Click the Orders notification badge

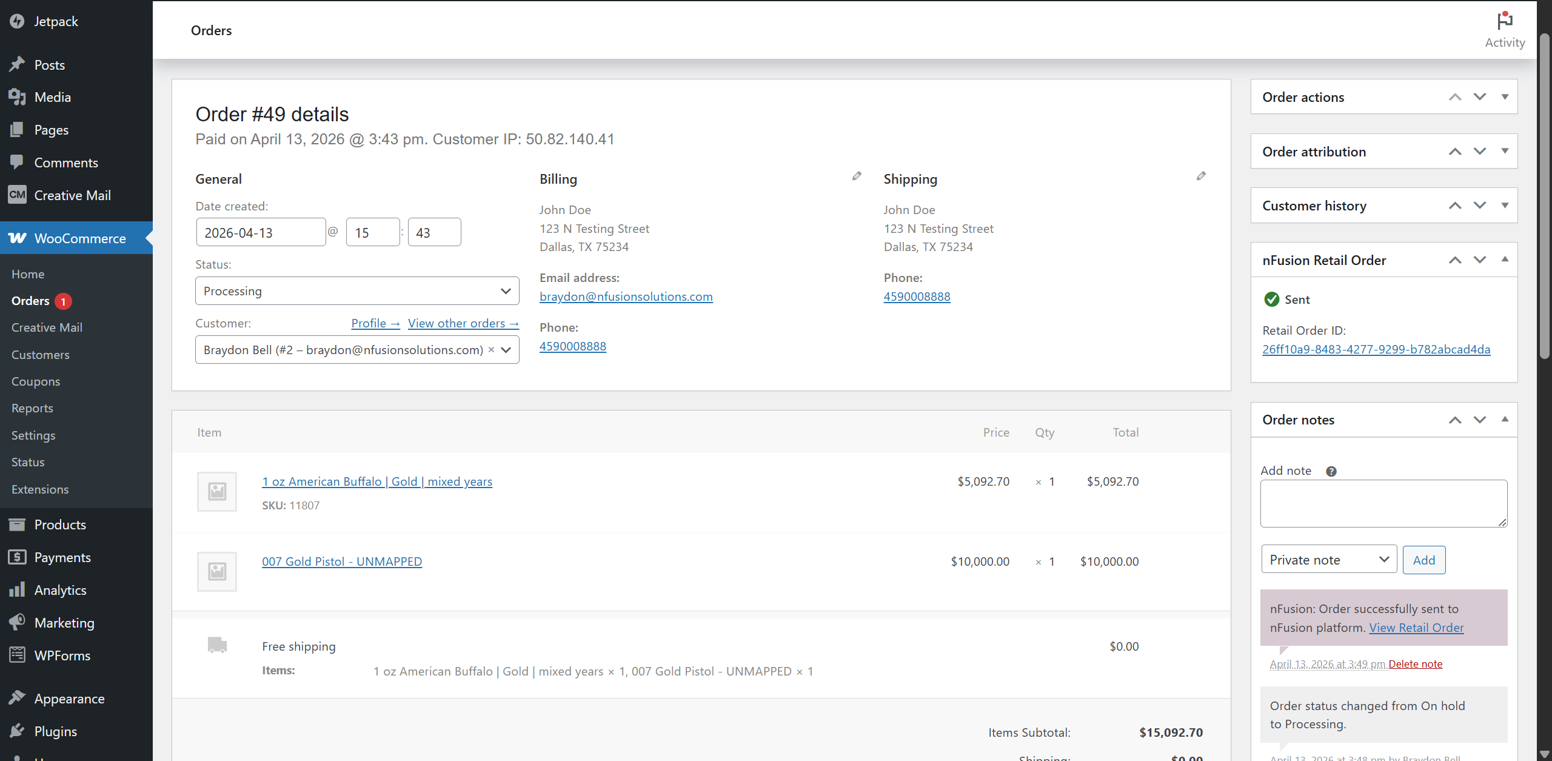point(63,301)
